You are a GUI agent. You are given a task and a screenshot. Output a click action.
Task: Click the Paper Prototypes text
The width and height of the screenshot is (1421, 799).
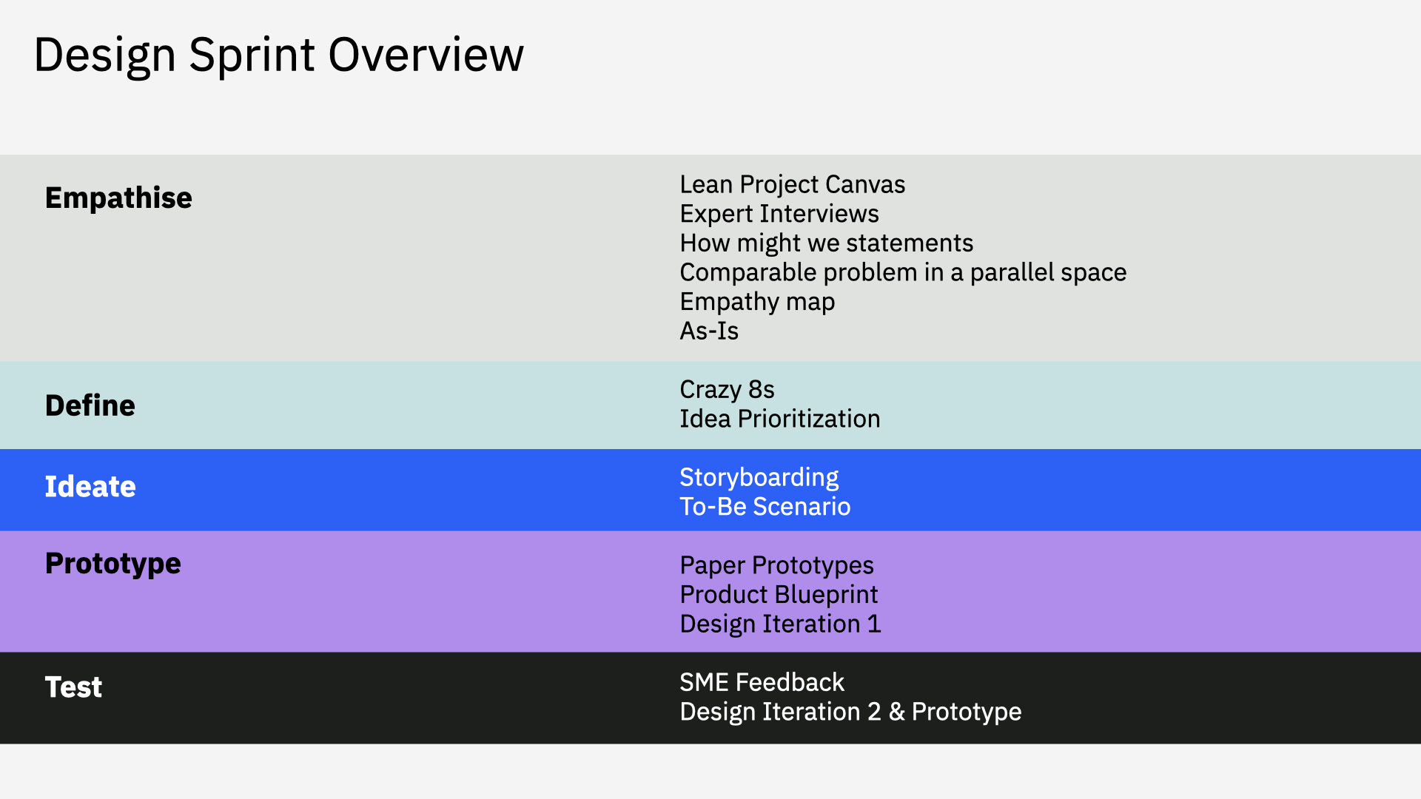click(x=776, y=566)
